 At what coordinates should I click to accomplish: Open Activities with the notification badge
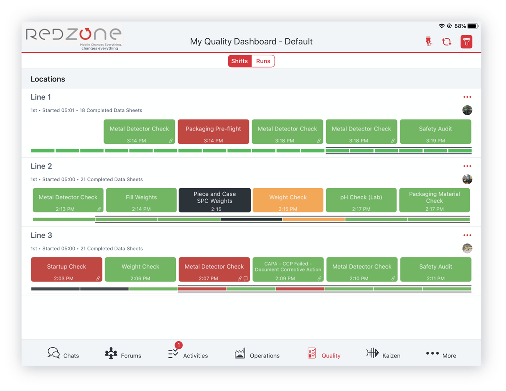click(188, 353)
